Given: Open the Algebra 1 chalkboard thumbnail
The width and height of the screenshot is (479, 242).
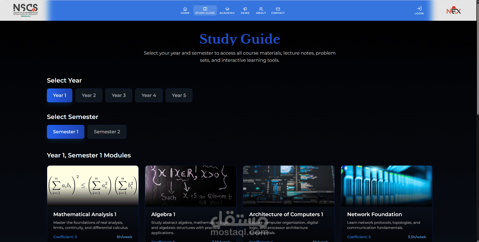Looking at the screenshot, I should 191,186.
